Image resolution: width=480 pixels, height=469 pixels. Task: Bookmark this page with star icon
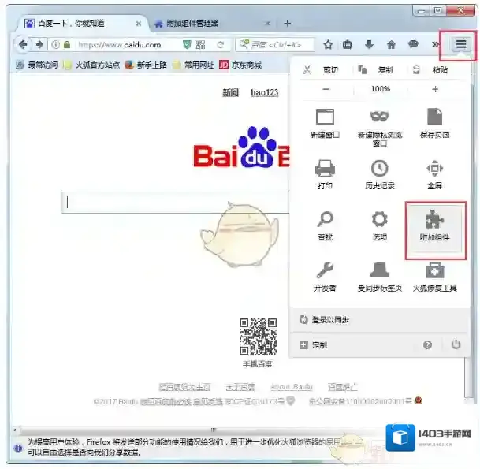pyautogui.click(x=328, y=45)
